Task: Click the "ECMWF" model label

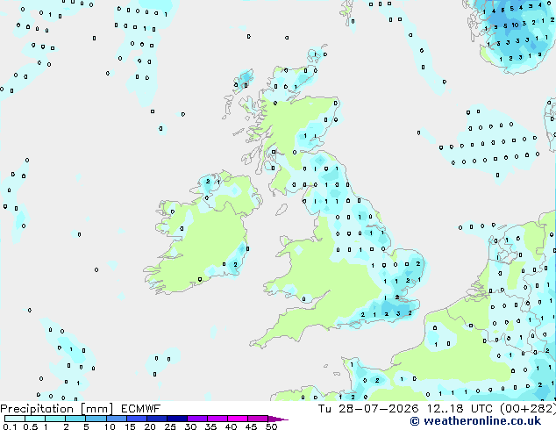Action: [141, 409]
